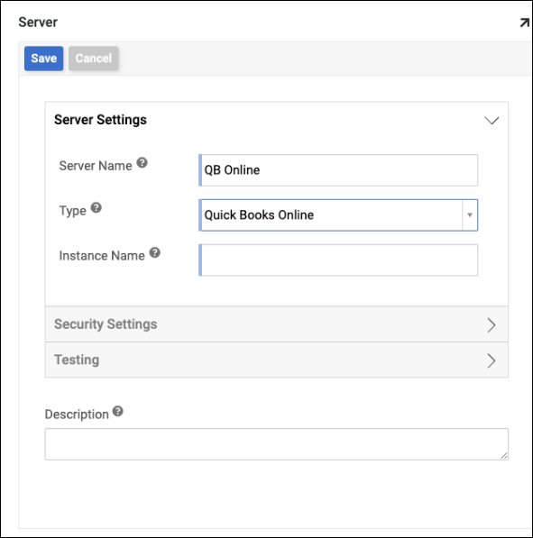Focus the Server Name field with QB Online
The width and height of the screenshot is (533, 538).
pos(338,170)
